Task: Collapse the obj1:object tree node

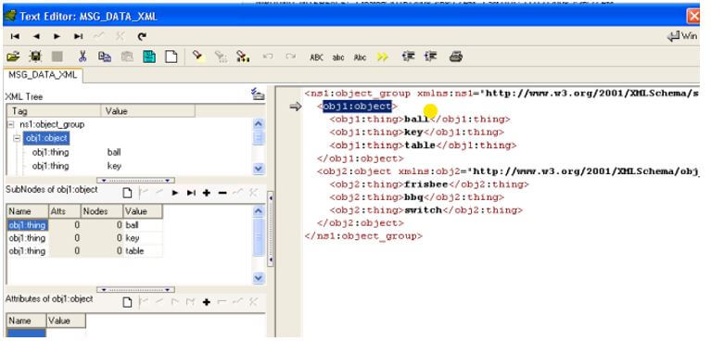Action: [18, 138]
